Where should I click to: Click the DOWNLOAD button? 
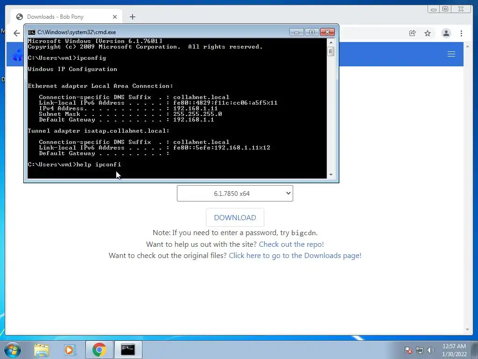[x=235, y=217]
